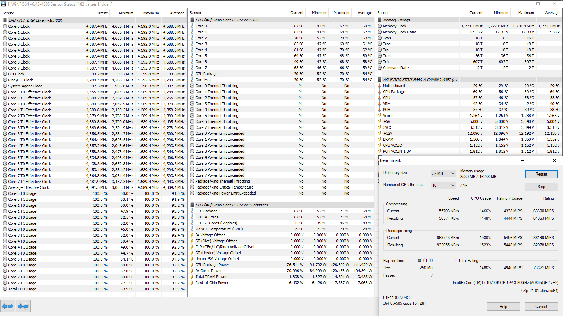
Task: Select the Core 3 T1 Effective Clock row
Action: 94,134
